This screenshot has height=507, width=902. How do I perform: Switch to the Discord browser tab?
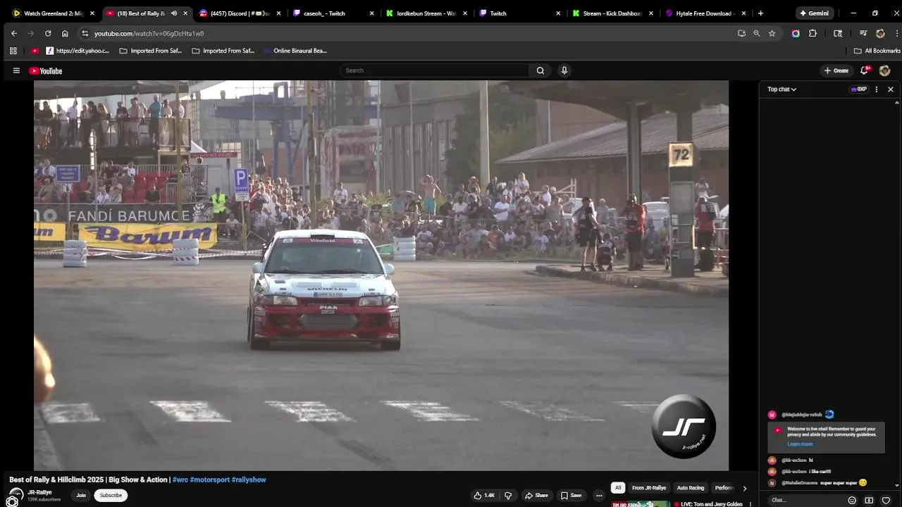point(240,13)
